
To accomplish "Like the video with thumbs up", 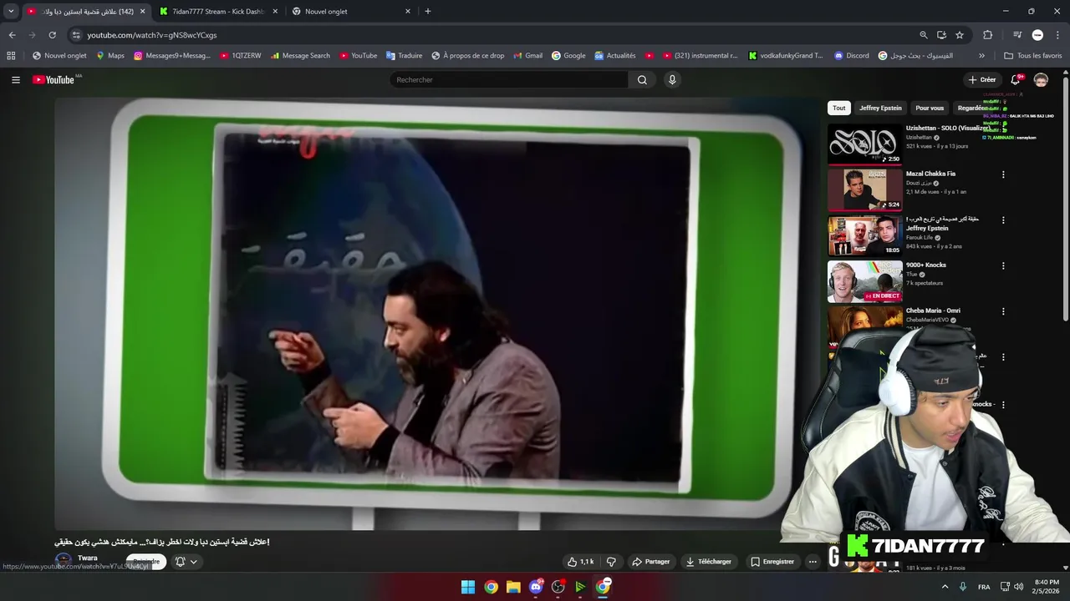I will point(580,562).
